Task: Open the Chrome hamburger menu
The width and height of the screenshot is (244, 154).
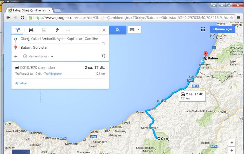Action: 239,18
